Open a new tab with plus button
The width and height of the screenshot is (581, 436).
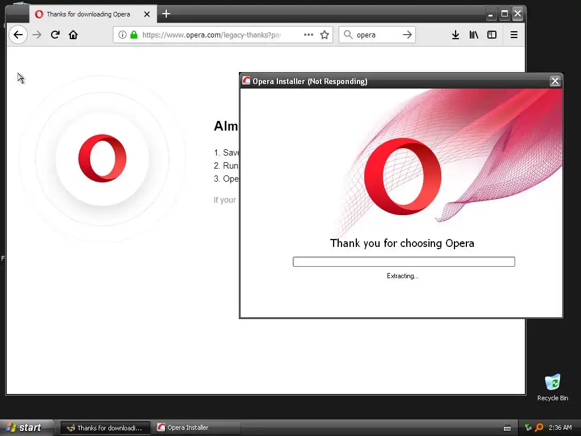[166, 14]
